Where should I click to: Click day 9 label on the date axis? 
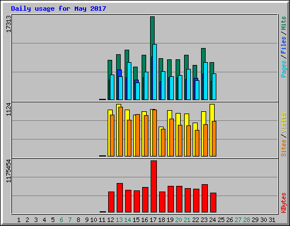coord(87,220)
